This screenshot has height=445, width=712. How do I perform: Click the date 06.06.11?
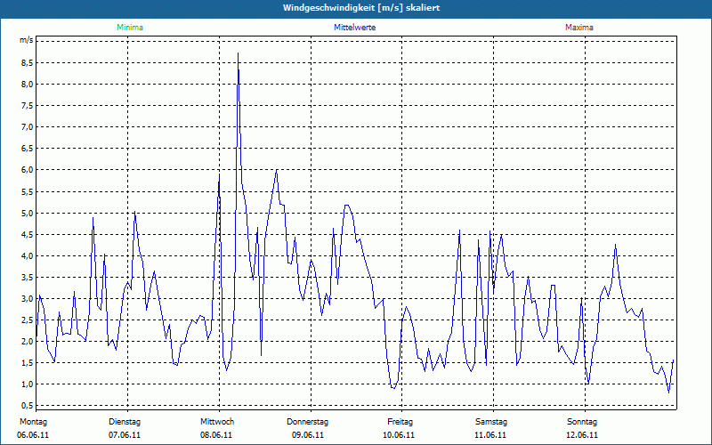click(x=33, y=435)
